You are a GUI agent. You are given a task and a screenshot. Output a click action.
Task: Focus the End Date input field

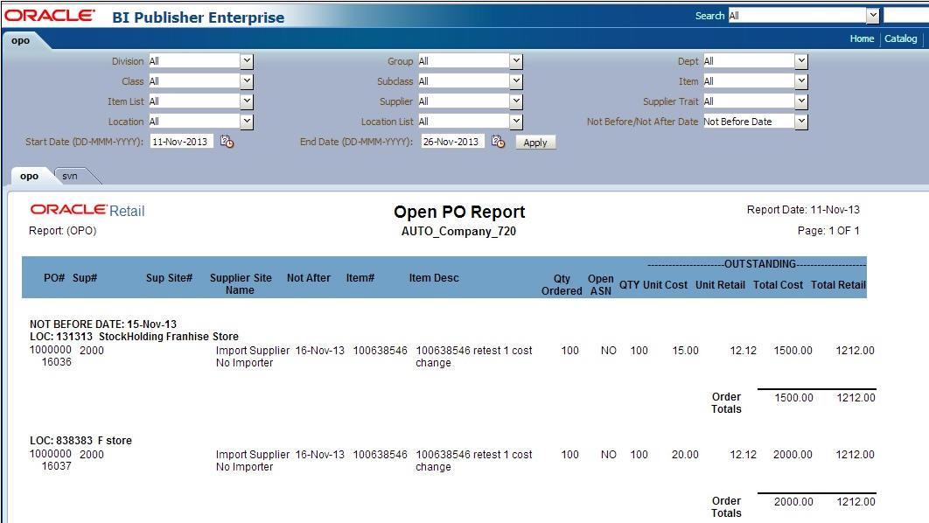pos(452,142)
